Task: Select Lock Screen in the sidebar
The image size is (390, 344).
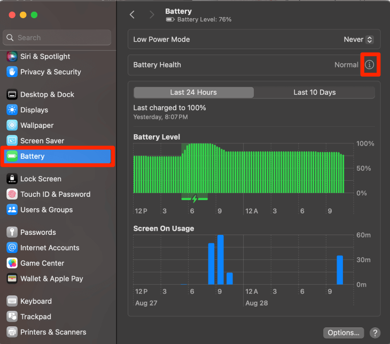Action: click(x=41, y=179)
